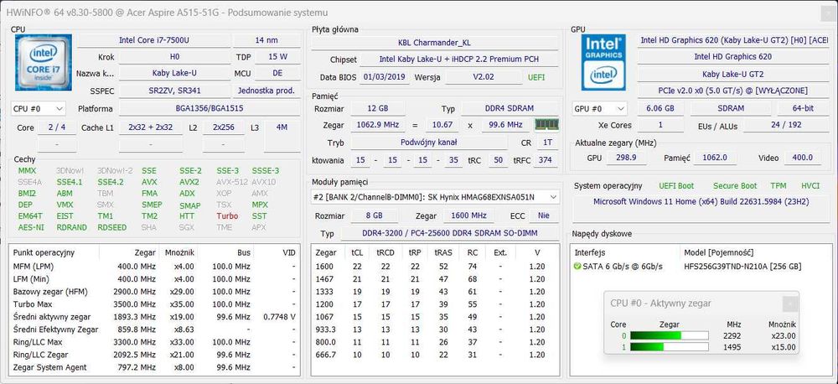Screen dimensions: 838x384
Task: Click the 14 nm process field
Action: point(266,40)
